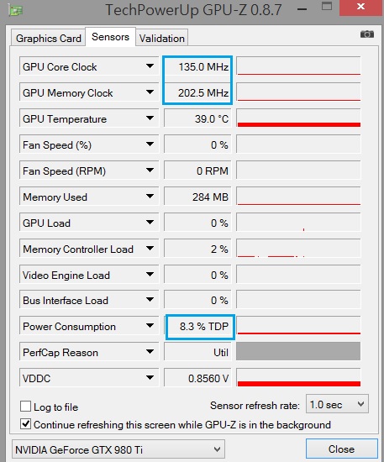Open Fan Speed (RPM) dropdown arrow
This screenshot has height=462, width=384.
150,170
